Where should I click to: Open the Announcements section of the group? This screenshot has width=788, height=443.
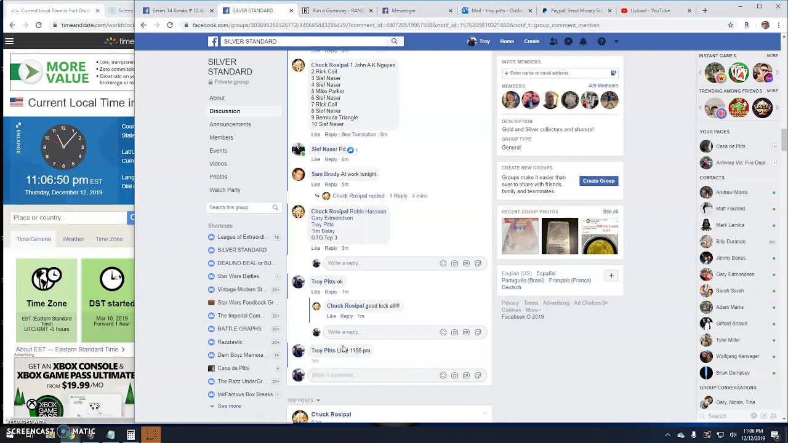tap(230, 124)
